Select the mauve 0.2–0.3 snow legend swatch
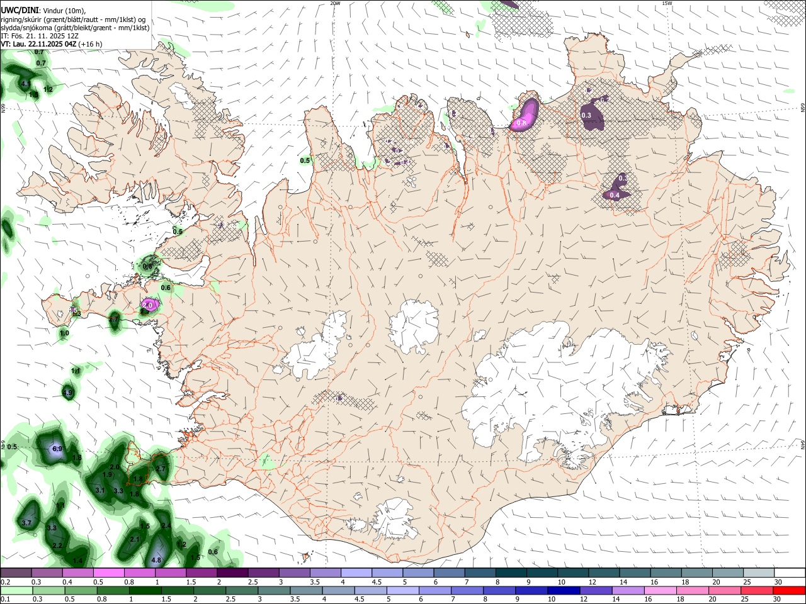Screen dimensions: 806x604 [16, 573]
